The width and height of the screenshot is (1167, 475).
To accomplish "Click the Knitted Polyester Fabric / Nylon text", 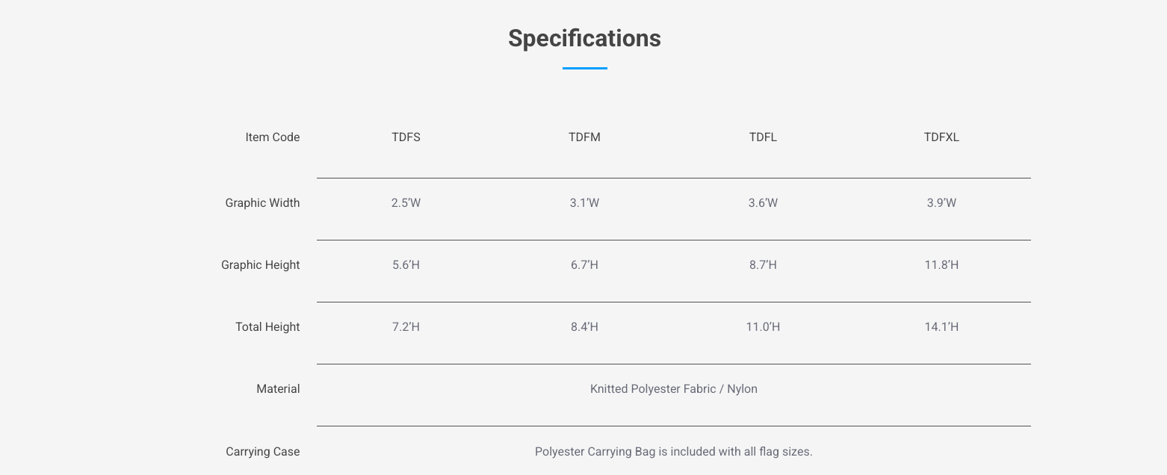I will coord(673,389).
